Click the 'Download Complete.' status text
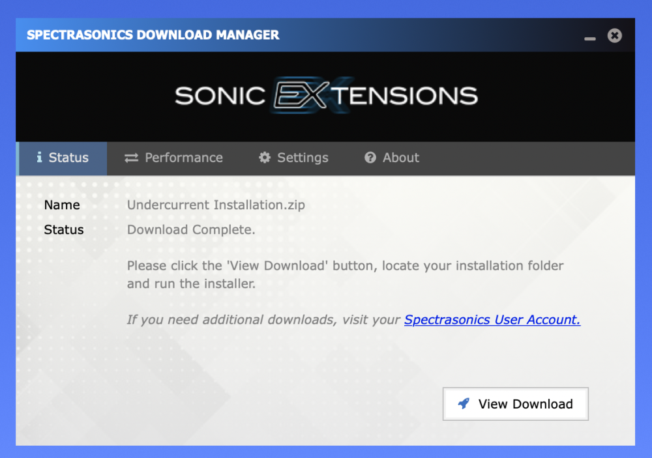 click(x=191, y=230)
